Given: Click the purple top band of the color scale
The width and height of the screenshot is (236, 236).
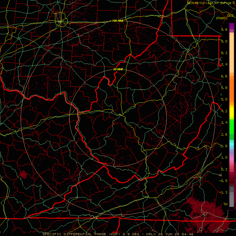Looking at the screenshot, I should (232, 26).
